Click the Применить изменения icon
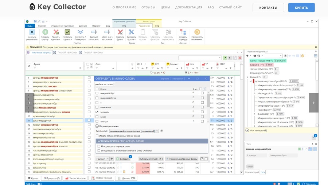328x185 pixels. [197, 33]
